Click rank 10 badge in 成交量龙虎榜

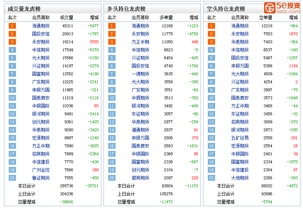click(x=12, y=98)
